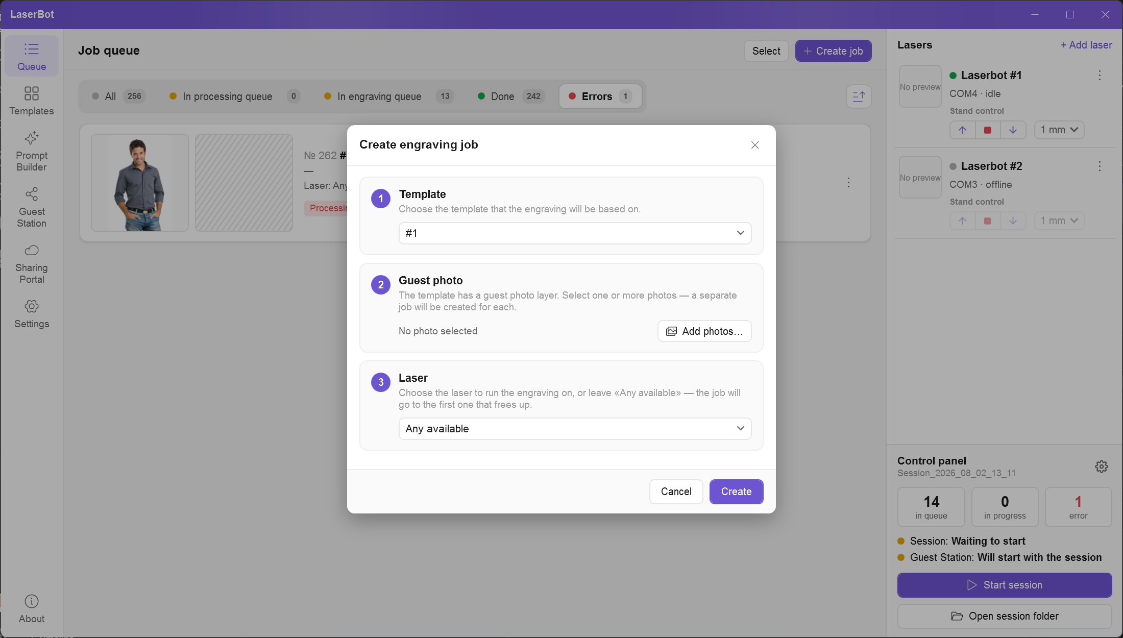Select the Errors filter tab
The image size is (1123, 638).
point(600,96)
